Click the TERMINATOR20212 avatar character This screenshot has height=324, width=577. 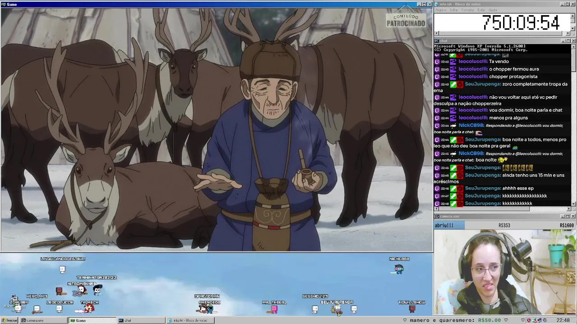click(97, 289)
